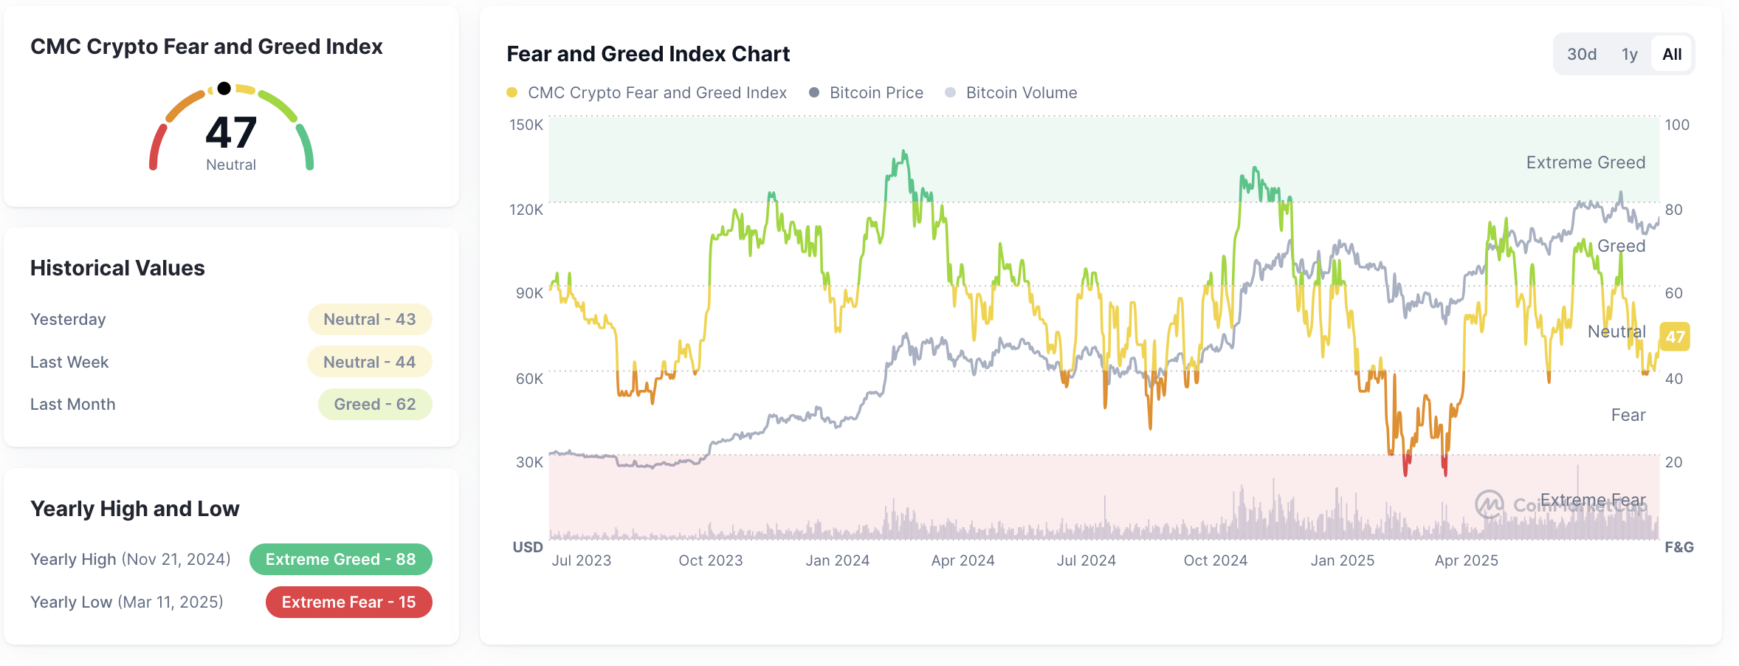
Task: Click the Extreme Fear - 15 badge
Action: [x=348, y=602]
